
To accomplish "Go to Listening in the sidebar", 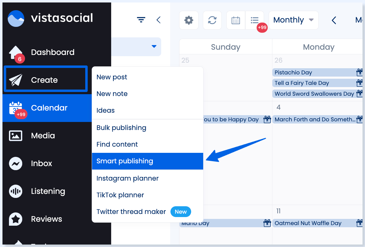I will tap(48, 191).
